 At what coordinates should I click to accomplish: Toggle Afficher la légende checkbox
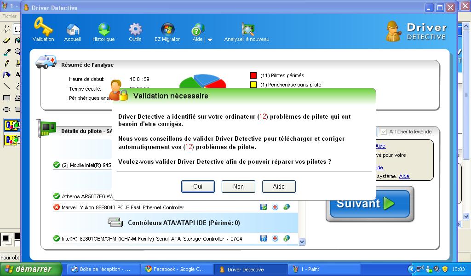[x=384, y=132]
